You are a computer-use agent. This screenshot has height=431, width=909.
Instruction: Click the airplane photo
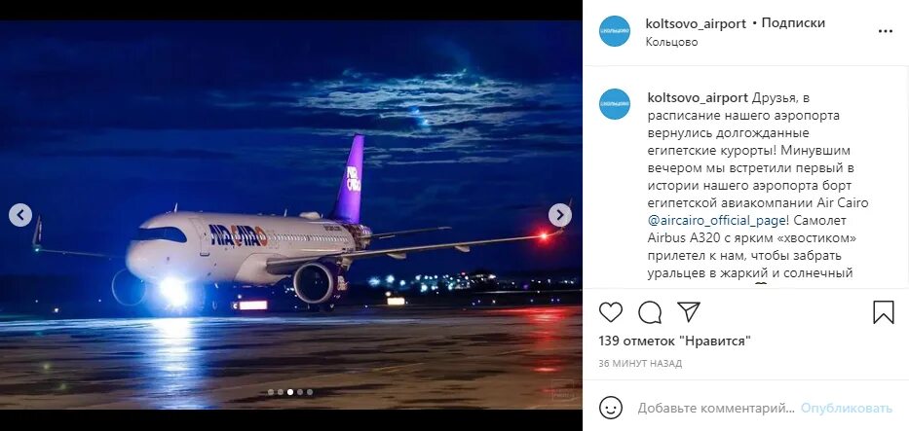click(x=291, y=215)
